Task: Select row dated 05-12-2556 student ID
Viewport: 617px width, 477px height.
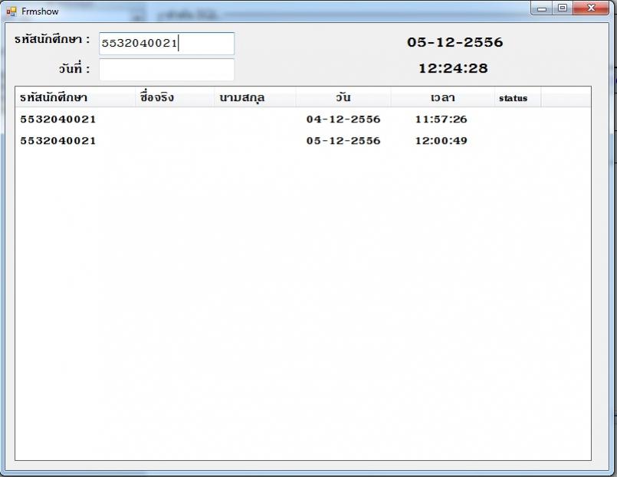Action: (x=58, y=141)
